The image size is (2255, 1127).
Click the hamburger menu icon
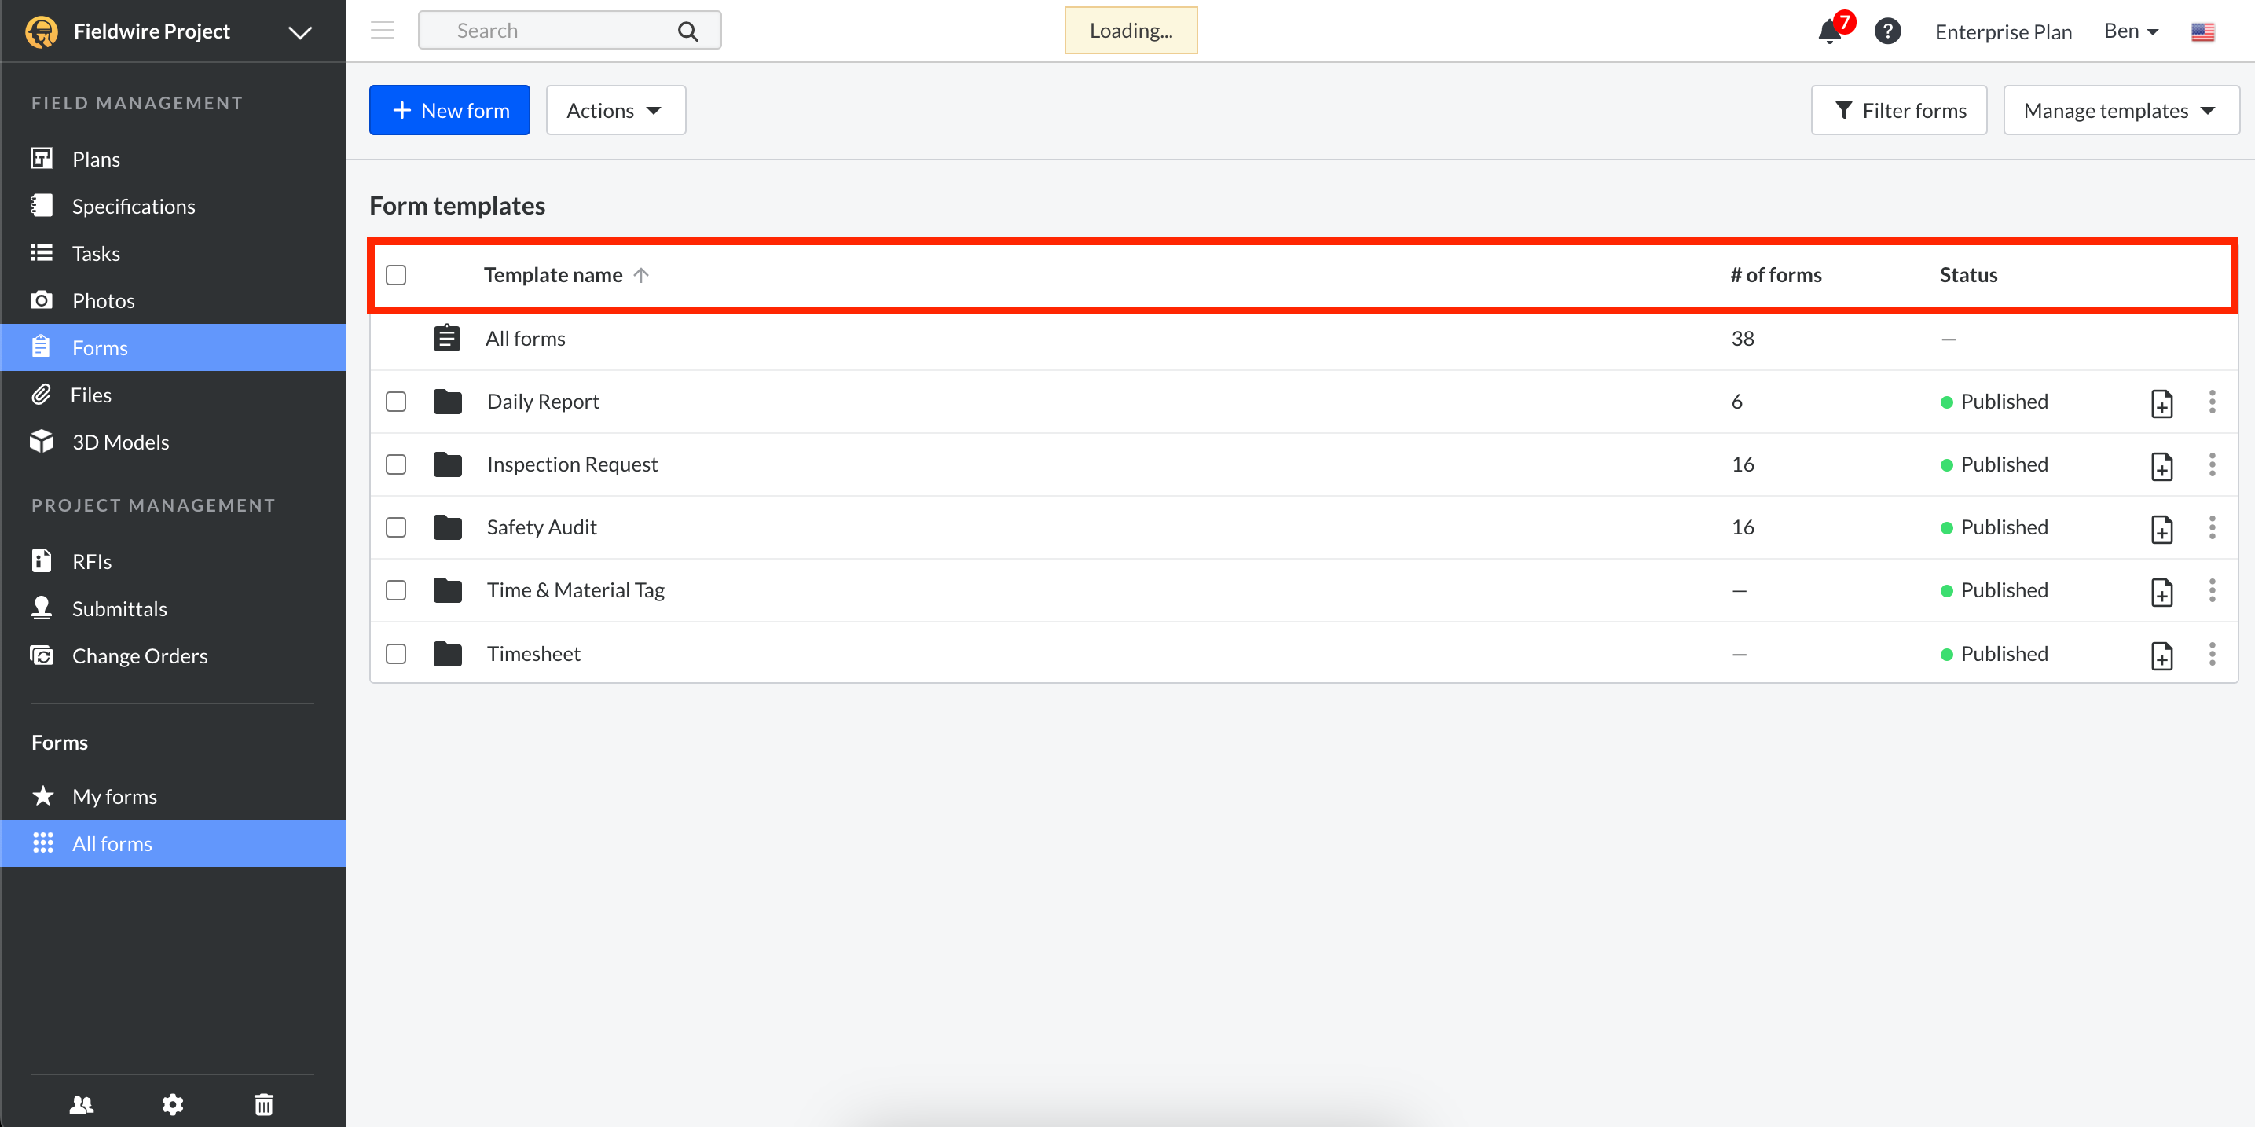pyautogui.click(x=383, y=31)
